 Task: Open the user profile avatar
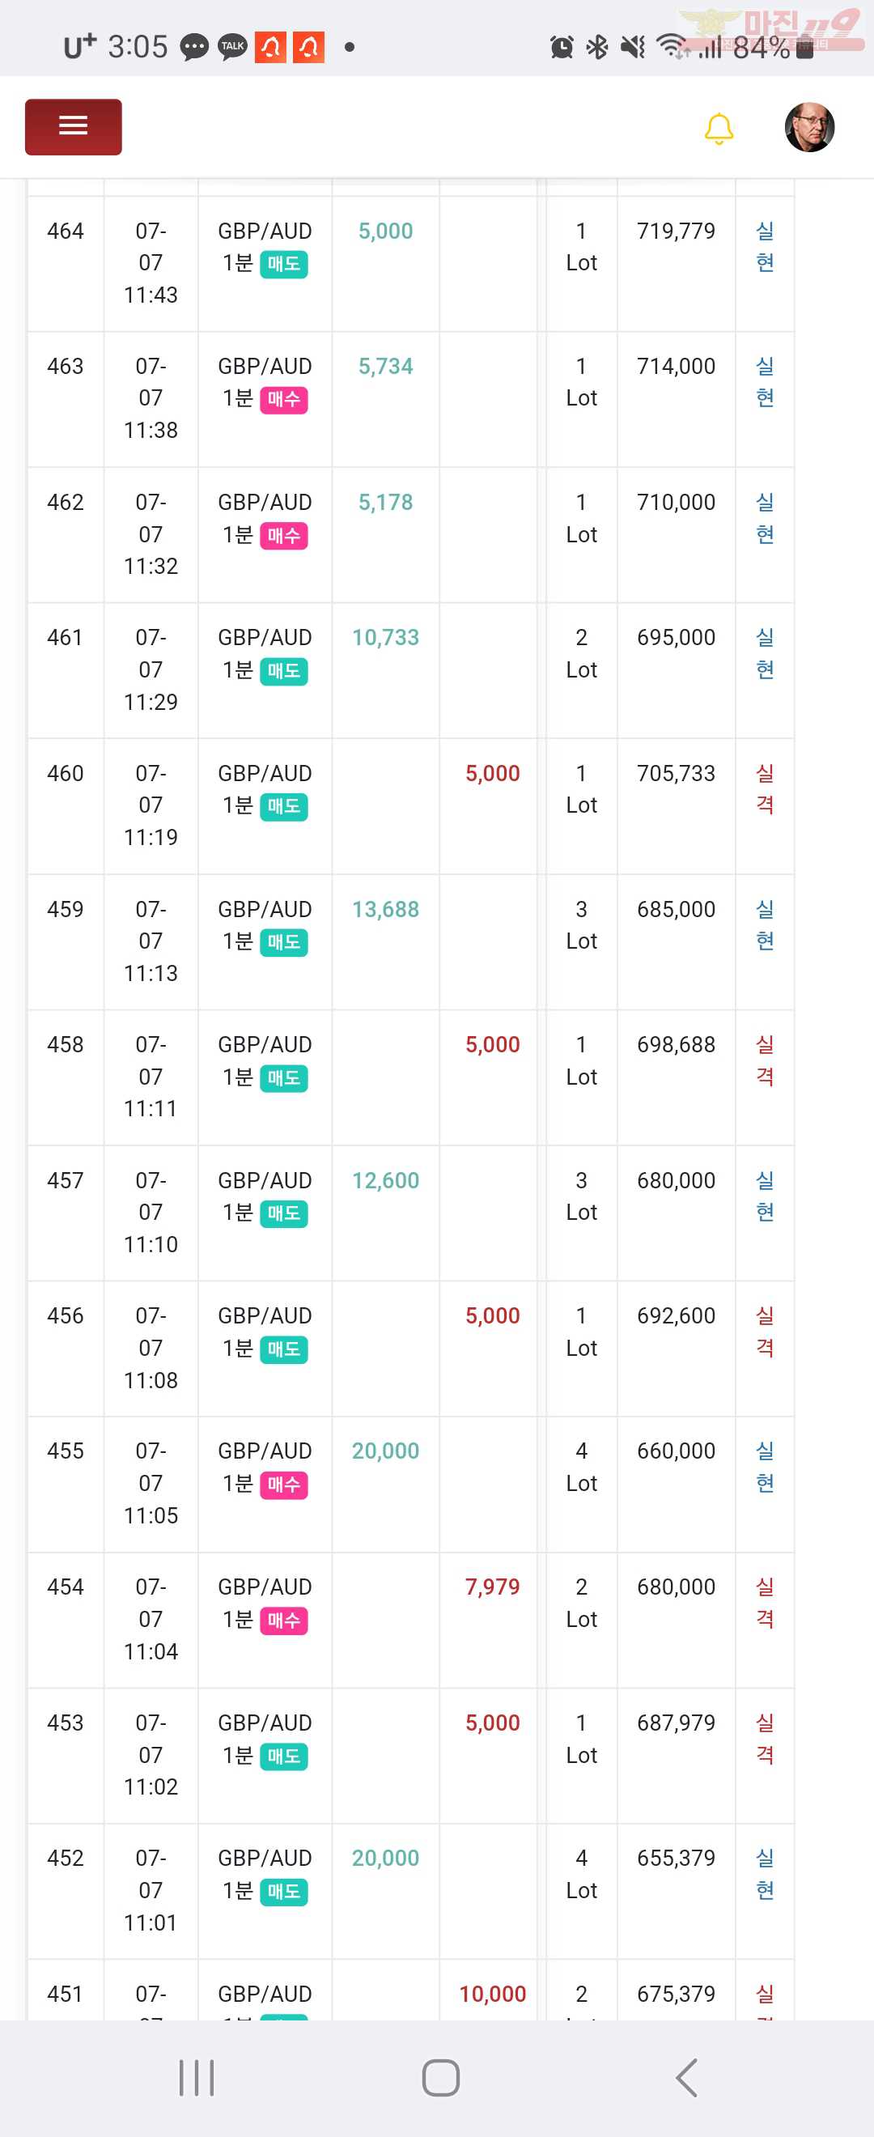(x=808, y=128)
